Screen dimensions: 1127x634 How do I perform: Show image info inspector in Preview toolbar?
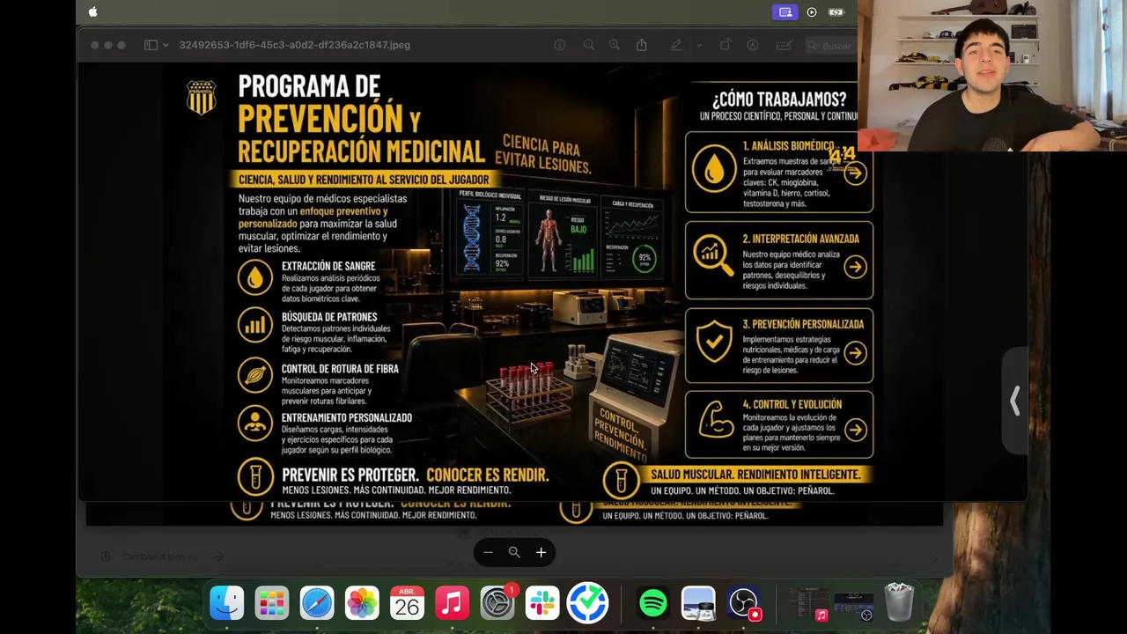tap(559, 45)
